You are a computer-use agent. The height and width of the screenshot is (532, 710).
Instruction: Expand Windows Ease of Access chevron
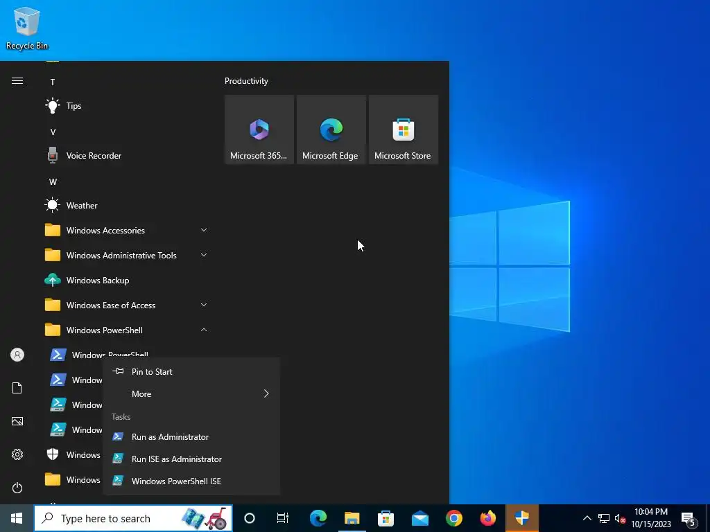(x=204, y=305)
